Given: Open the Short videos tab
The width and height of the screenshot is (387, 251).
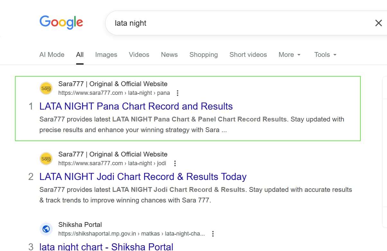Looking at the screenshot, I should coord(248,55).
